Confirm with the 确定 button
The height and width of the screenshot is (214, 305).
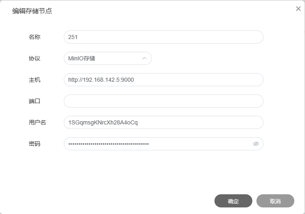(x=233, y=201)
